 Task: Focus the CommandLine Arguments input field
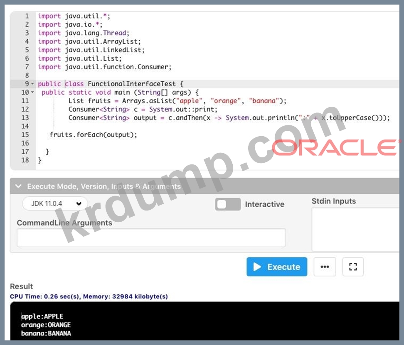point(151,237)
